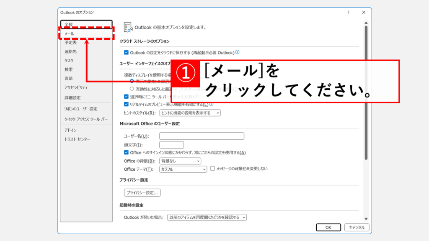Open ヒントのスタイル dropdown
The height and width of the screenshot is (241, 429).
190,113
